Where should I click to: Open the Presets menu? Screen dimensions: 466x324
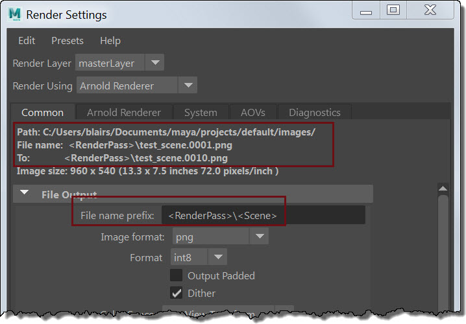point(67,40)
